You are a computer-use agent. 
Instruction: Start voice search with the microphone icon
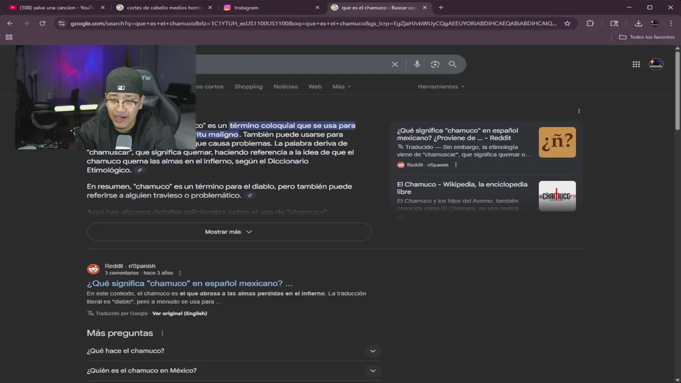tap(417, 64)
